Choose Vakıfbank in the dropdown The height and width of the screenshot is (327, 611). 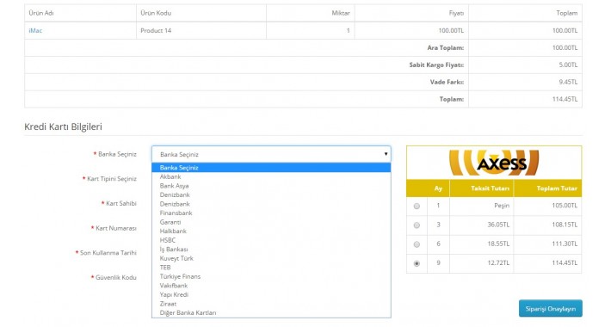click(271, 286)
